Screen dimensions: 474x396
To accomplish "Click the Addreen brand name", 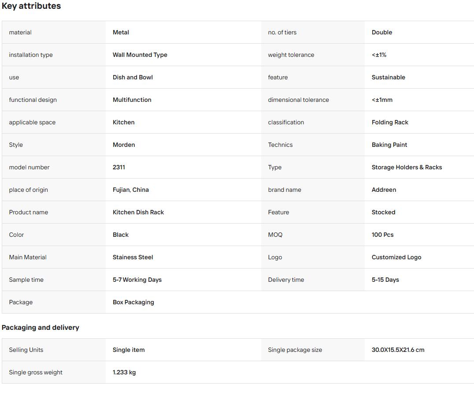I will click(384, 190).
